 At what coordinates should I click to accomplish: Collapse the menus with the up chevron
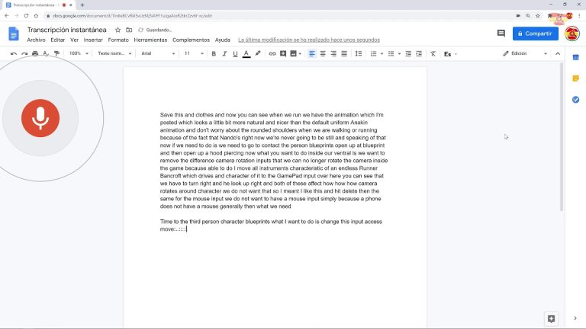[558, 54]
